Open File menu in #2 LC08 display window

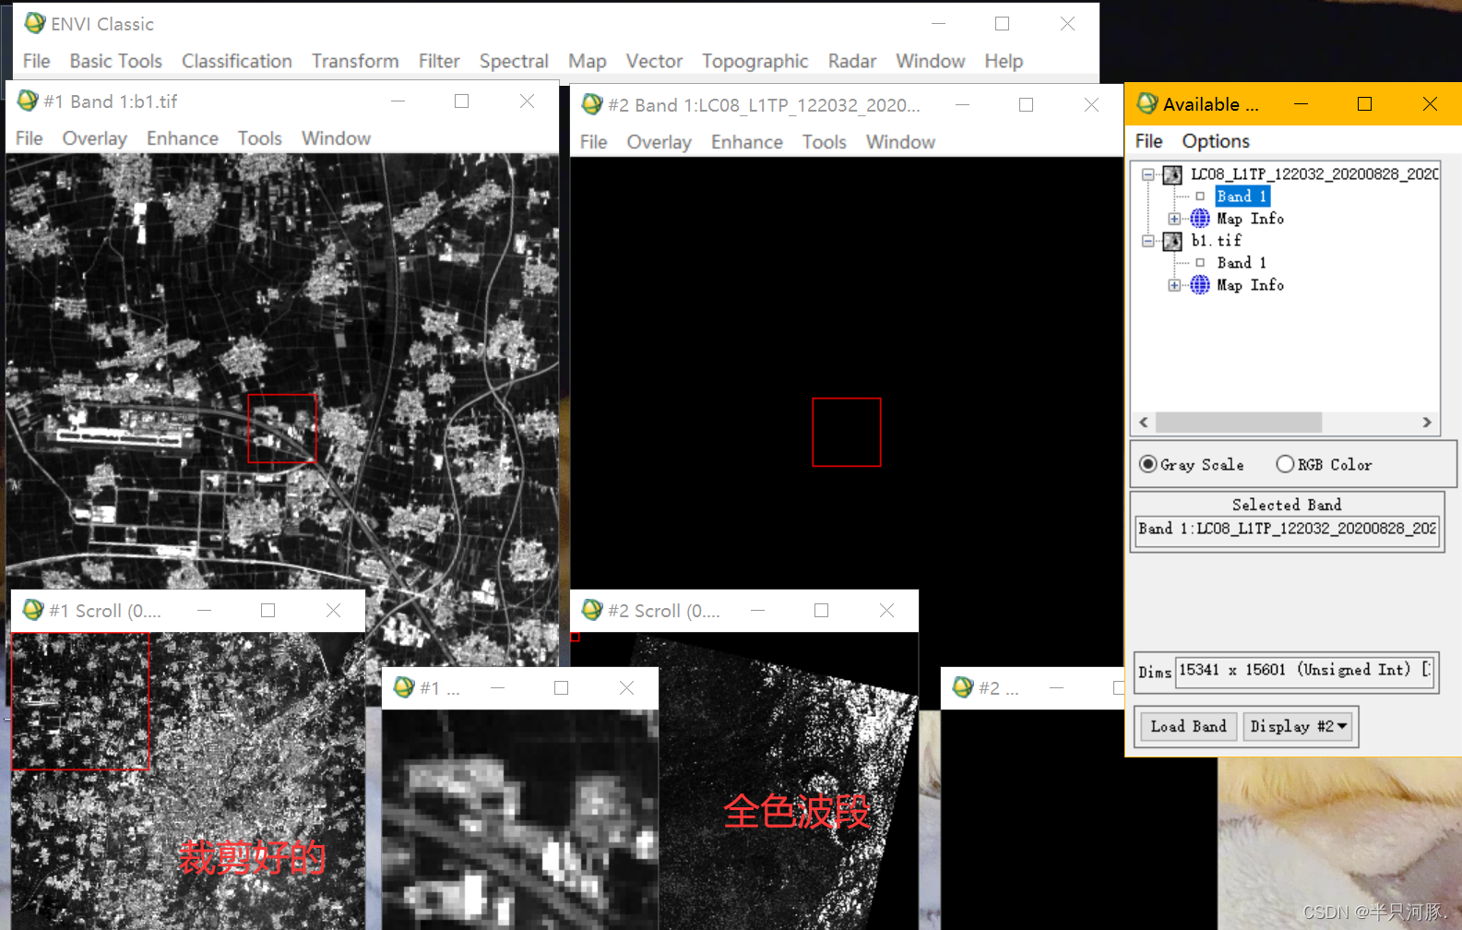[x=594, y=142]
